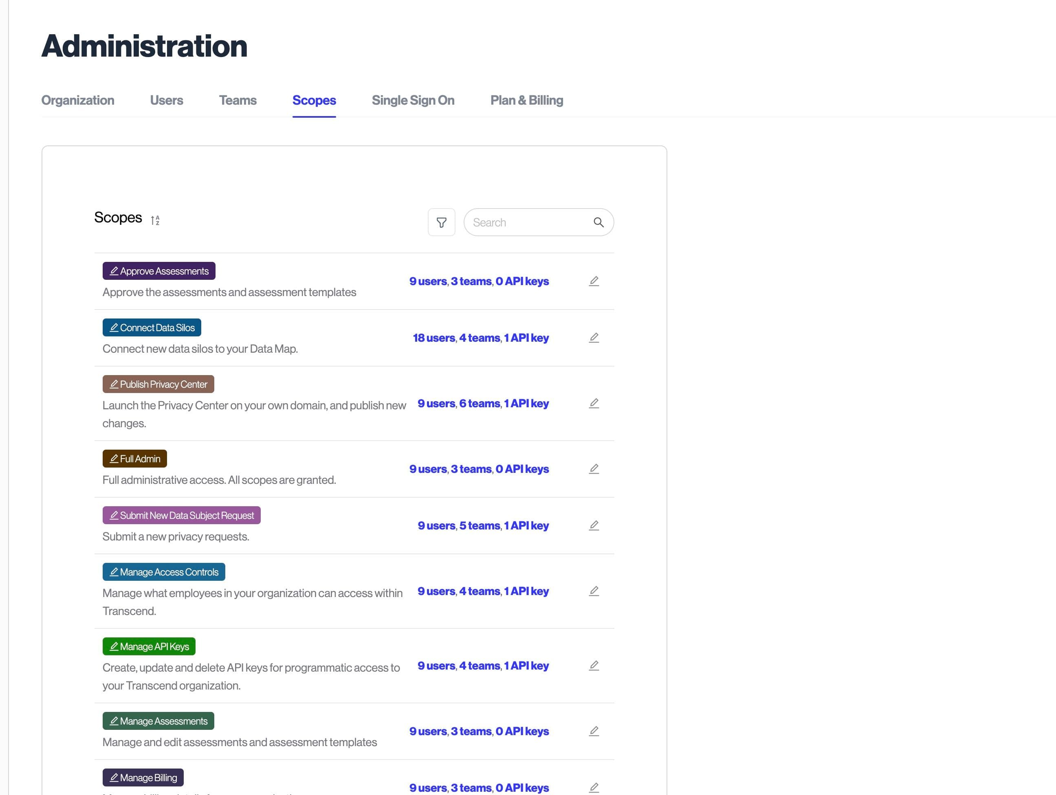This screenshot has width=1056, height=795.
Task: Click the Full Admin row edit pencil
Action: (594, 469)
